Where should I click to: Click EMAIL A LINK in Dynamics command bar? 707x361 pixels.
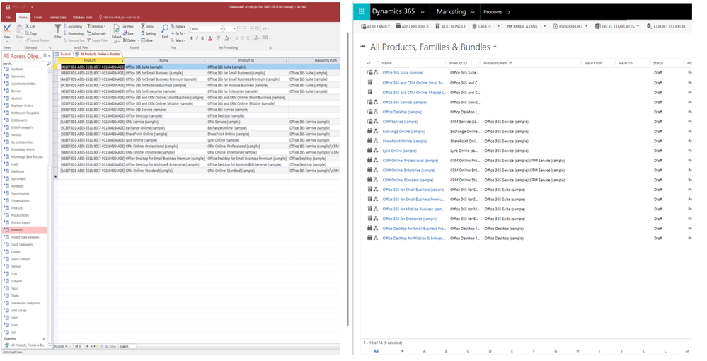(522, 27)
